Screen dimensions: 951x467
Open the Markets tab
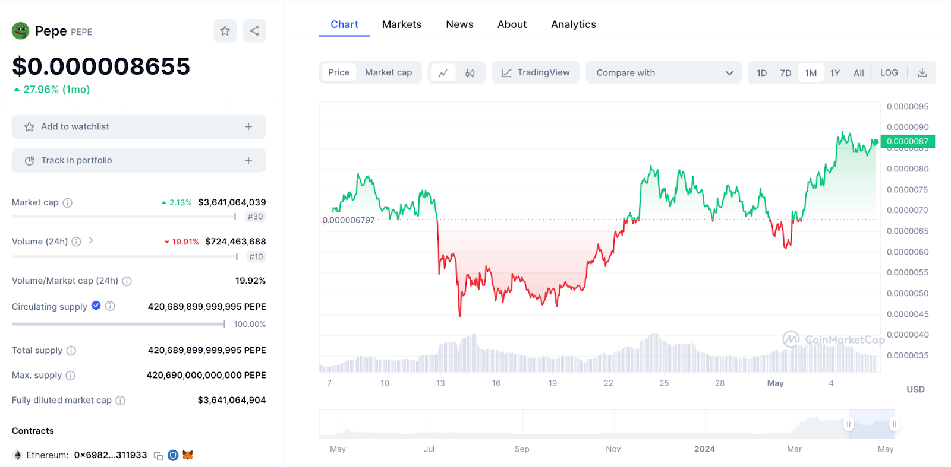402,24
